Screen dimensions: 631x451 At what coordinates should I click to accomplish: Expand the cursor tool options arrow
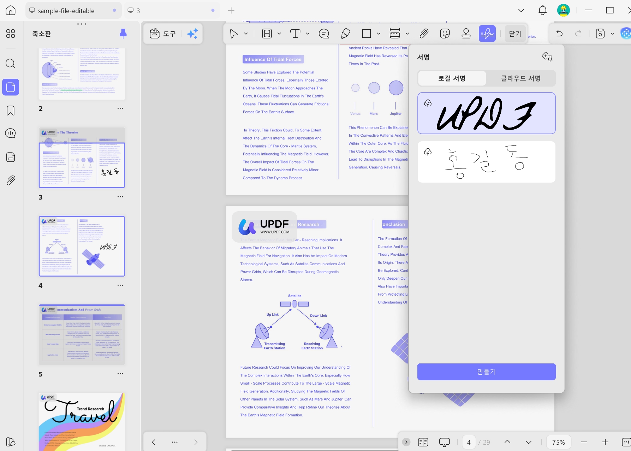(246, 34)
